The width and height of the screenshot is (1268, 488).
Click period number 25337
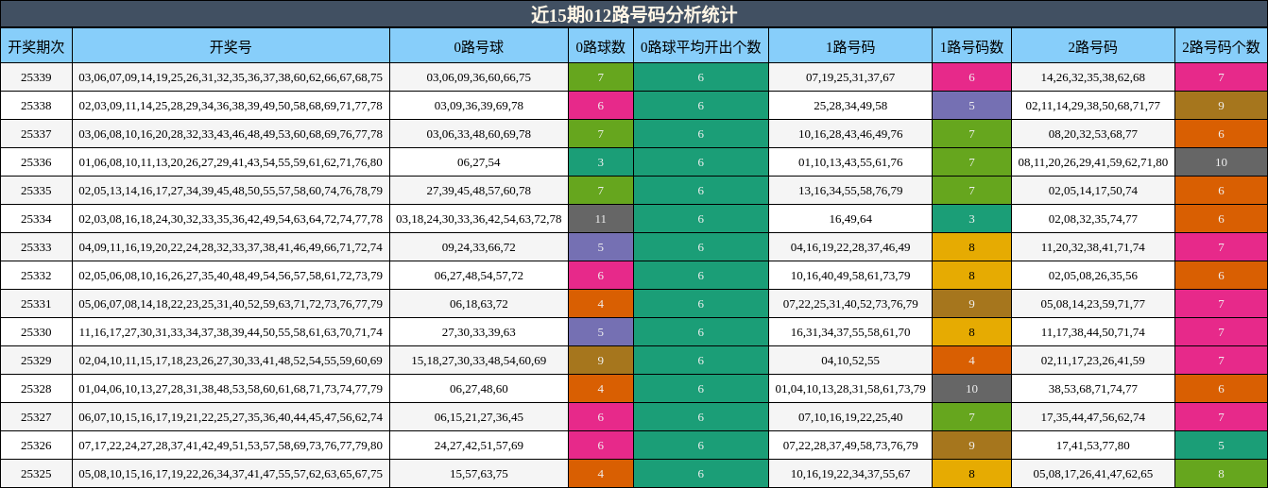coord(36,134)
